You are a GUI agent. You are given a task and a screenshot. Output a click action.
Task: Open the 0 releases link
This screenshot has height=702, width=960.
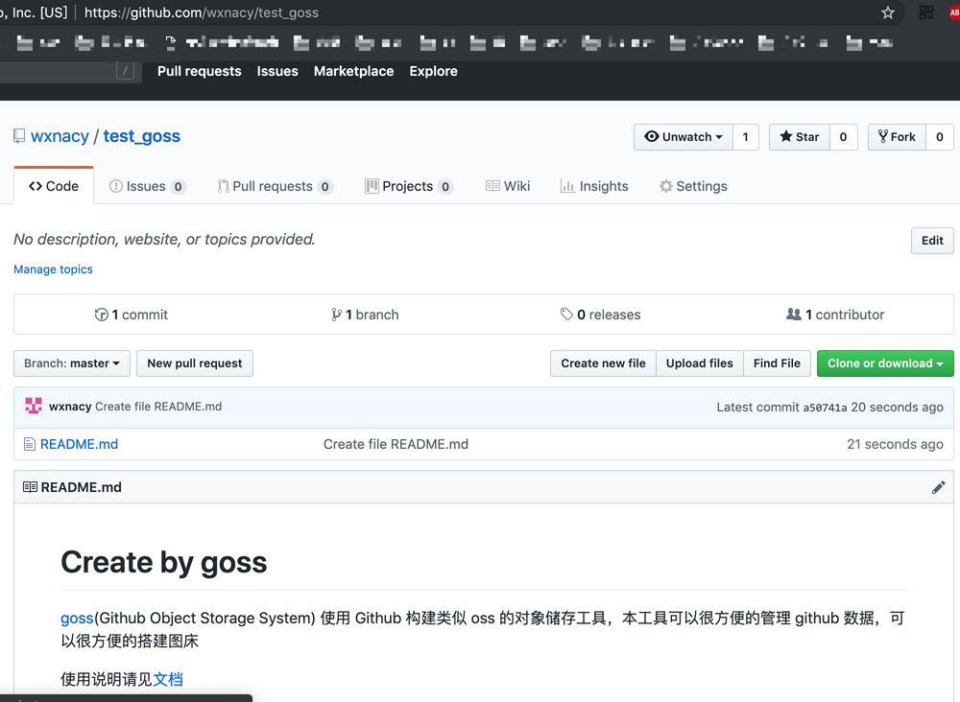(600, 315)
